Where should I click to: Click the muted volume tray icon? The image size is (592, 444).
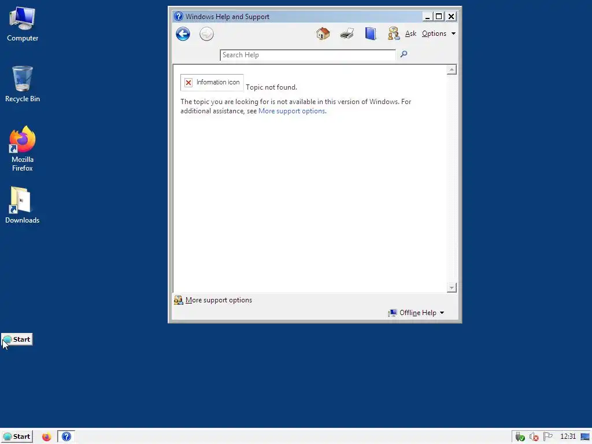point(534,437)
